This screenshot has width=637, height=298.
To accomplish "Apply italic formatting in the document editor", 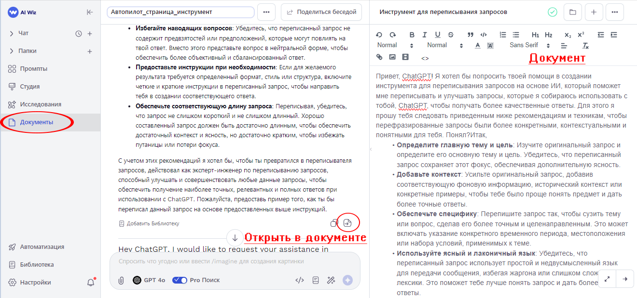I will (425, 35).
